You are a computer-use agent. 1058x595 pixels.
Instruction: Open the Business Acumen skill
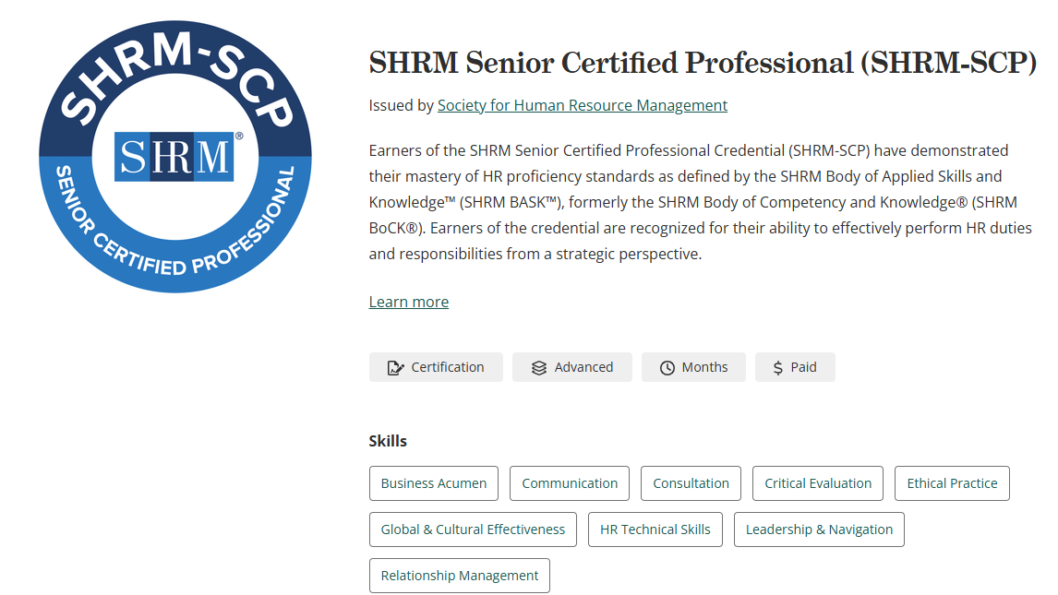coord(433,483)
